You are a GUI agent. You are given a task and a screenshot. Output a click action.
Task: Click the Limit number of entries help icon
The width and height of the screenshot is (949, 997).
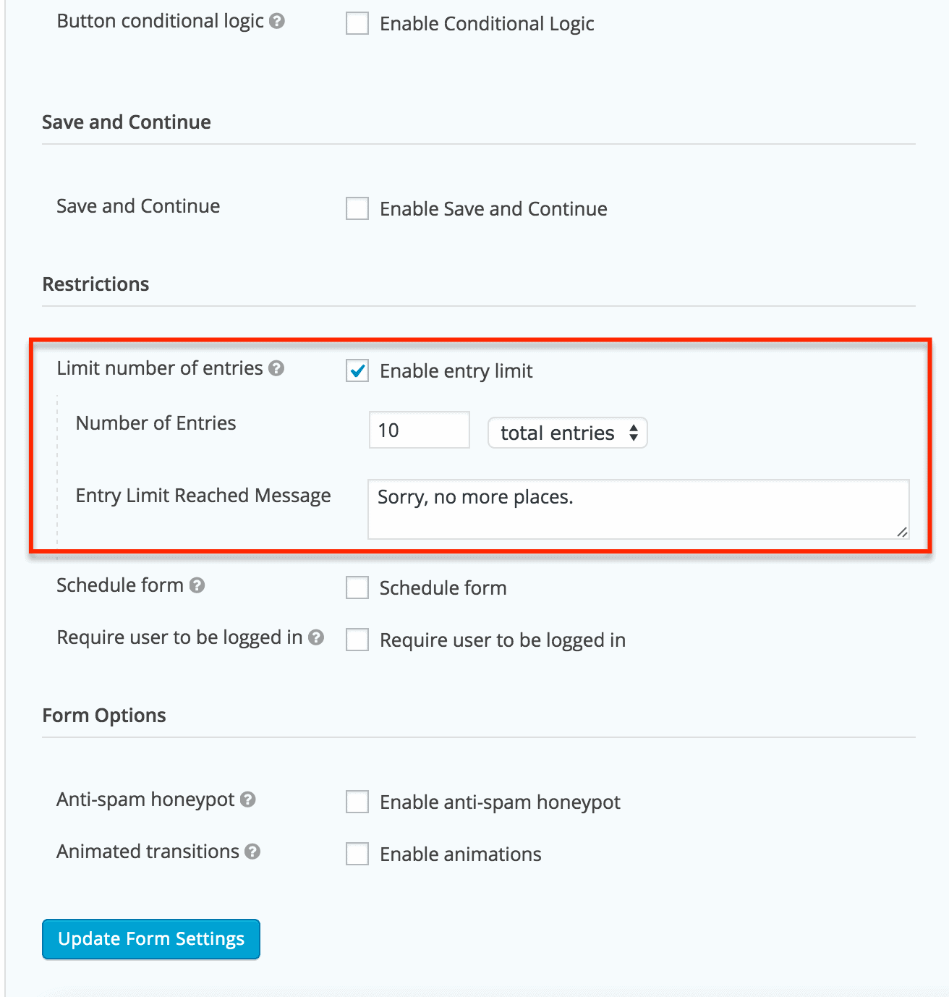(x=276, y=369)
